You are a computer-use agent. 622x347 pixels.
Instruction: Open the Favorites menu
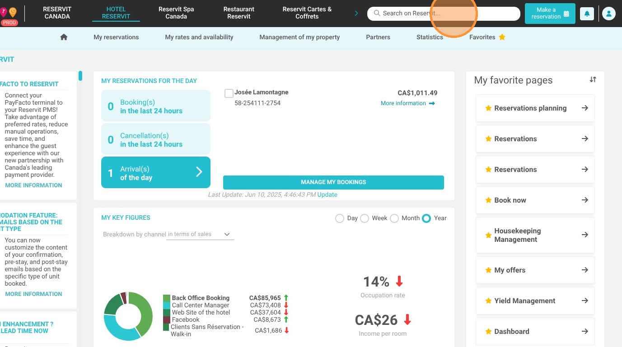click(487, 37)
